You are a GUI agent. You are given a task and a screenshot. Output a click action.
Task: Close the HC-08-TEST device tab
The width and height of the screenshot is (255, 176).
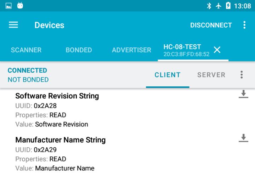217,50
